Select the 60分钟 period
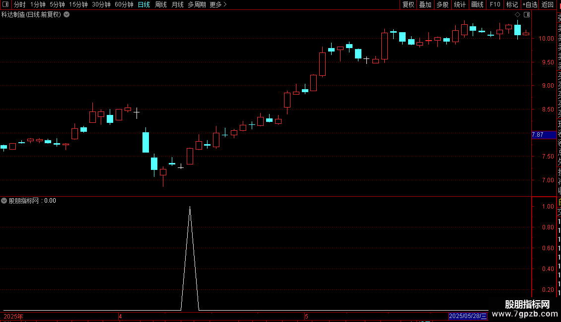Screen dimensions: 561x322 coord(124,4)
